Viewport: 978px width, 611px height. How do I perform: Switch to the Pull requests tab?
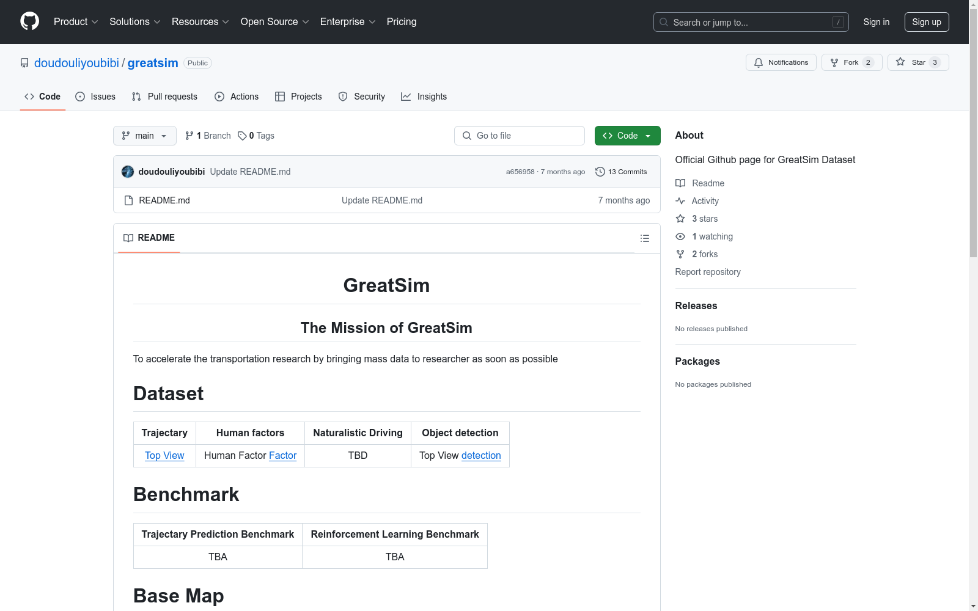click(164, 97)
